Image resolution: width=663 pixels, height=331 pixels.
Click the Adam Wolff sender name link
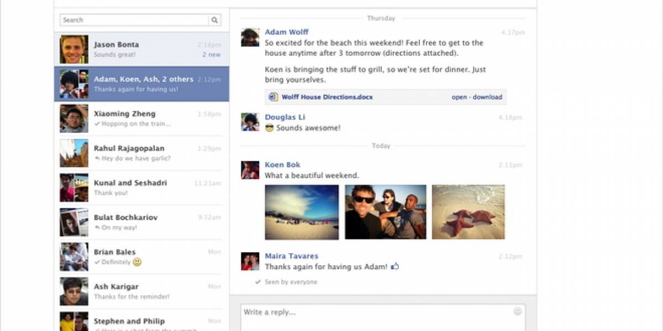click(287, 32)
